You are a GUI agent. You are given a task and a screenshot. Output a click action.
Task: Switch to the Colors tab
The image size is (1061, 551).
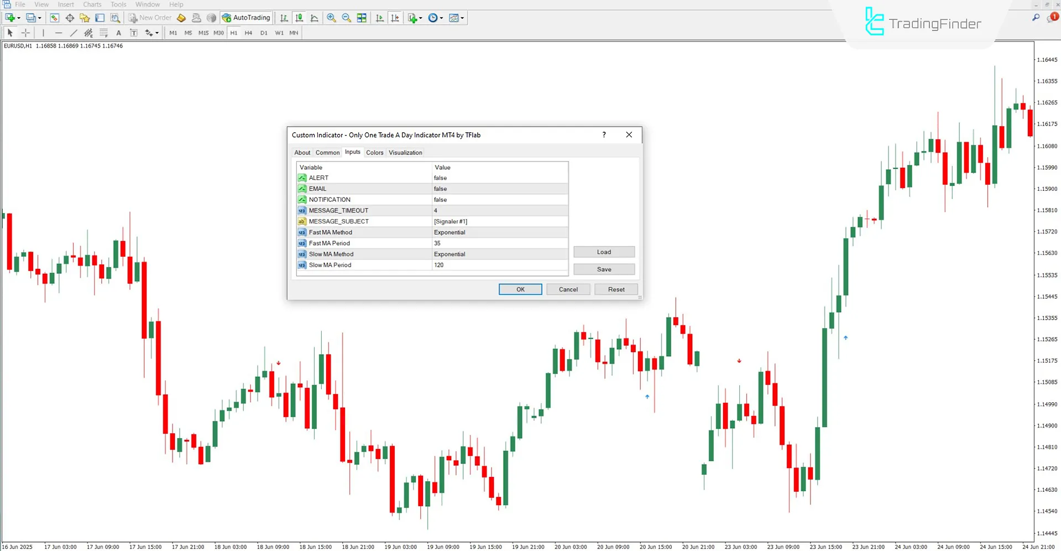click(374, 152)
